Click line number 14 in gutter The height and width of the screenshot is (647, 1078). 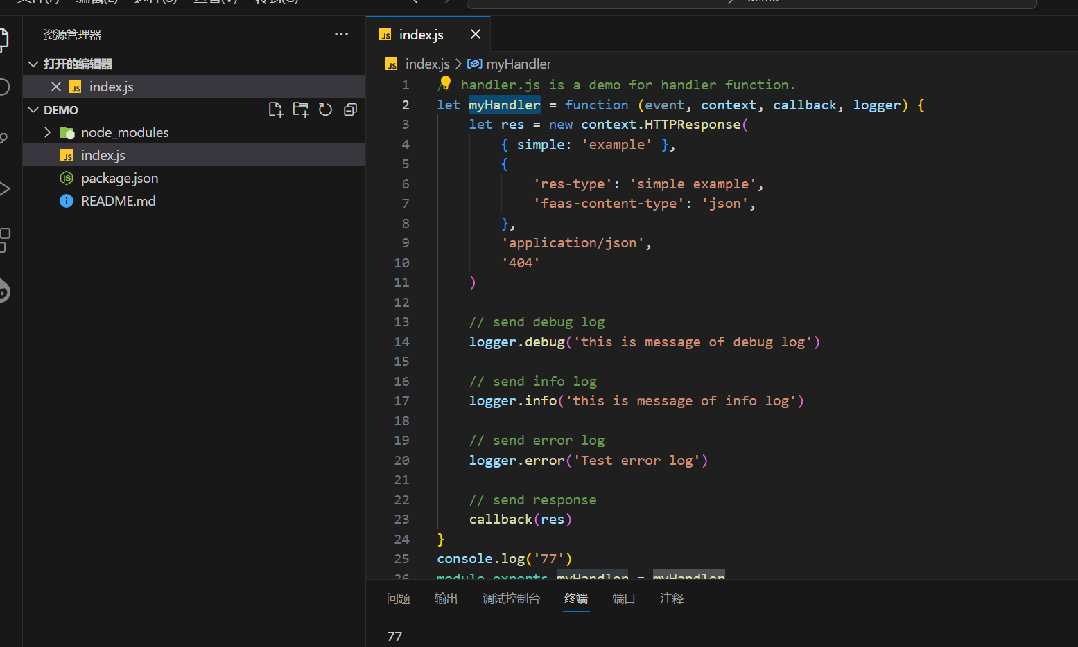(401, 342)
